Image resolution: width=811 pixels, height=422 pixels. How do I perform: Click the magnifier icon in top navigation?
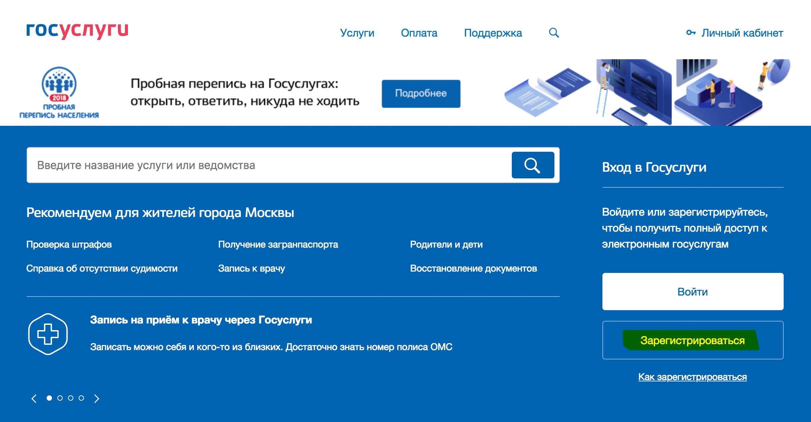(x=554, y=33)
